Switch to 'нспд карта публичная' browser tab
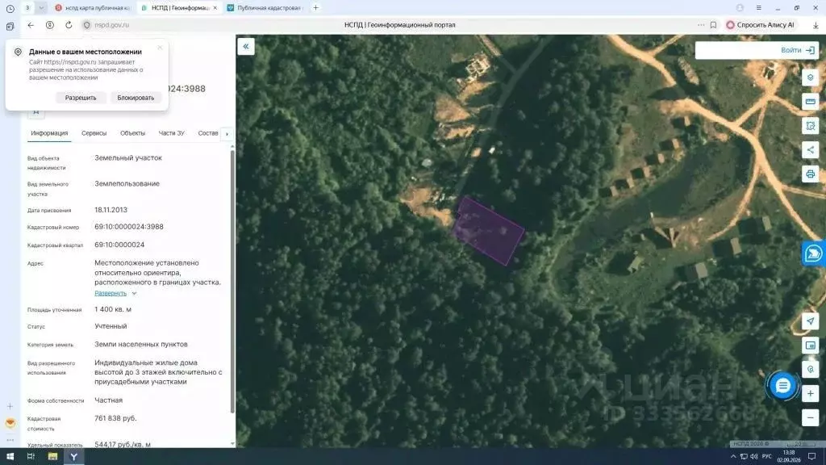 click(93, 8)
